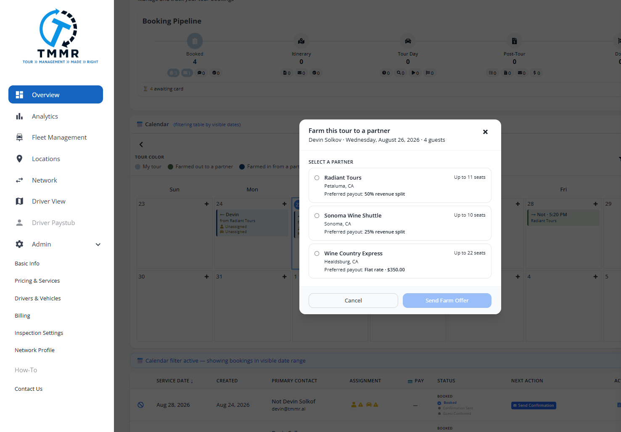Viewport: 621px width, 432px height.
Task: Click the Send Confirmation next action button
Action: [534, 405]
